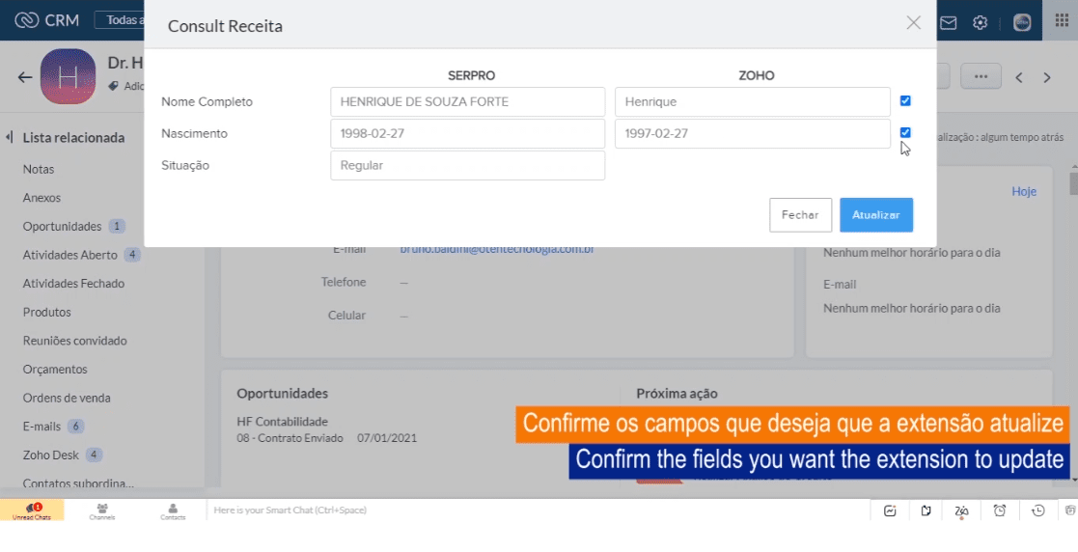1078x552 pixels.
Task: Click the Atualizar button
Action: point(875,215)
